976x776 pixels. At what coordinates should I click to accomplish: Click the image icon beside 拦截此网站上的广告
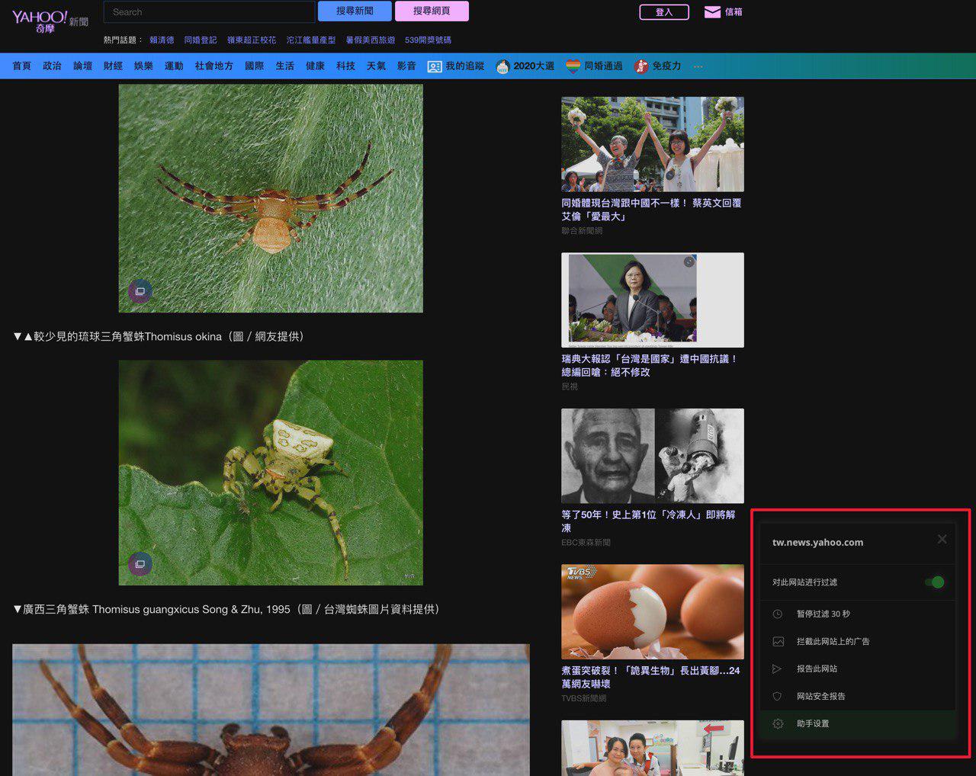(x=778, y=641)
